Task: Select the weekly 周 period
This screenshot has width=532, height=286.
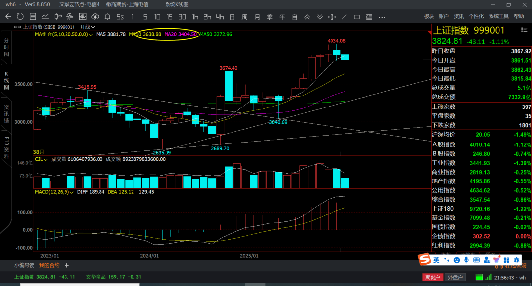Action: pos(245,17)
